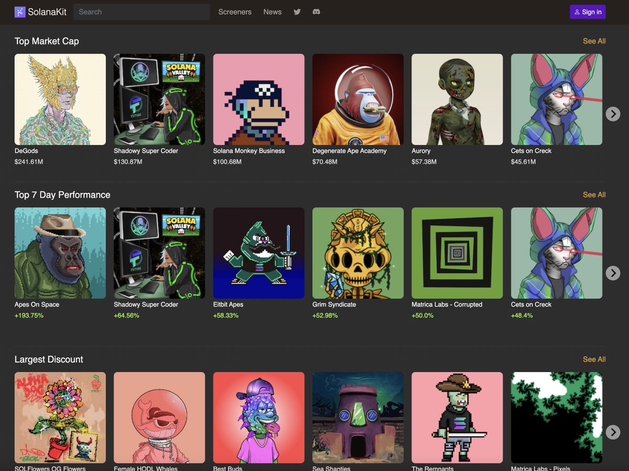Screen dimensions: 629x471
Task: Click the Aurory collection name
Action: pyautogui.click(x=421, y=151)
